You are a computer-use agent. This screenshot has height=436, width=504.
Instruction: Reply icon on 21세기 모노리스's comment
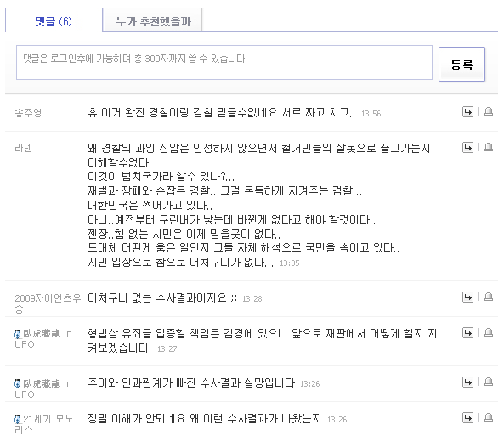(x=467, y=417)
